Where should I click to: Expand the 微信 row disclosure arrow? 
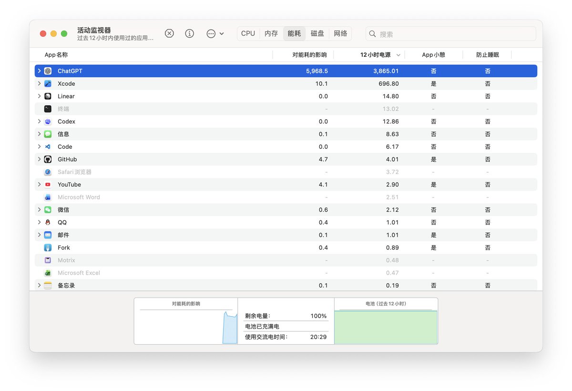click(39, 210)
